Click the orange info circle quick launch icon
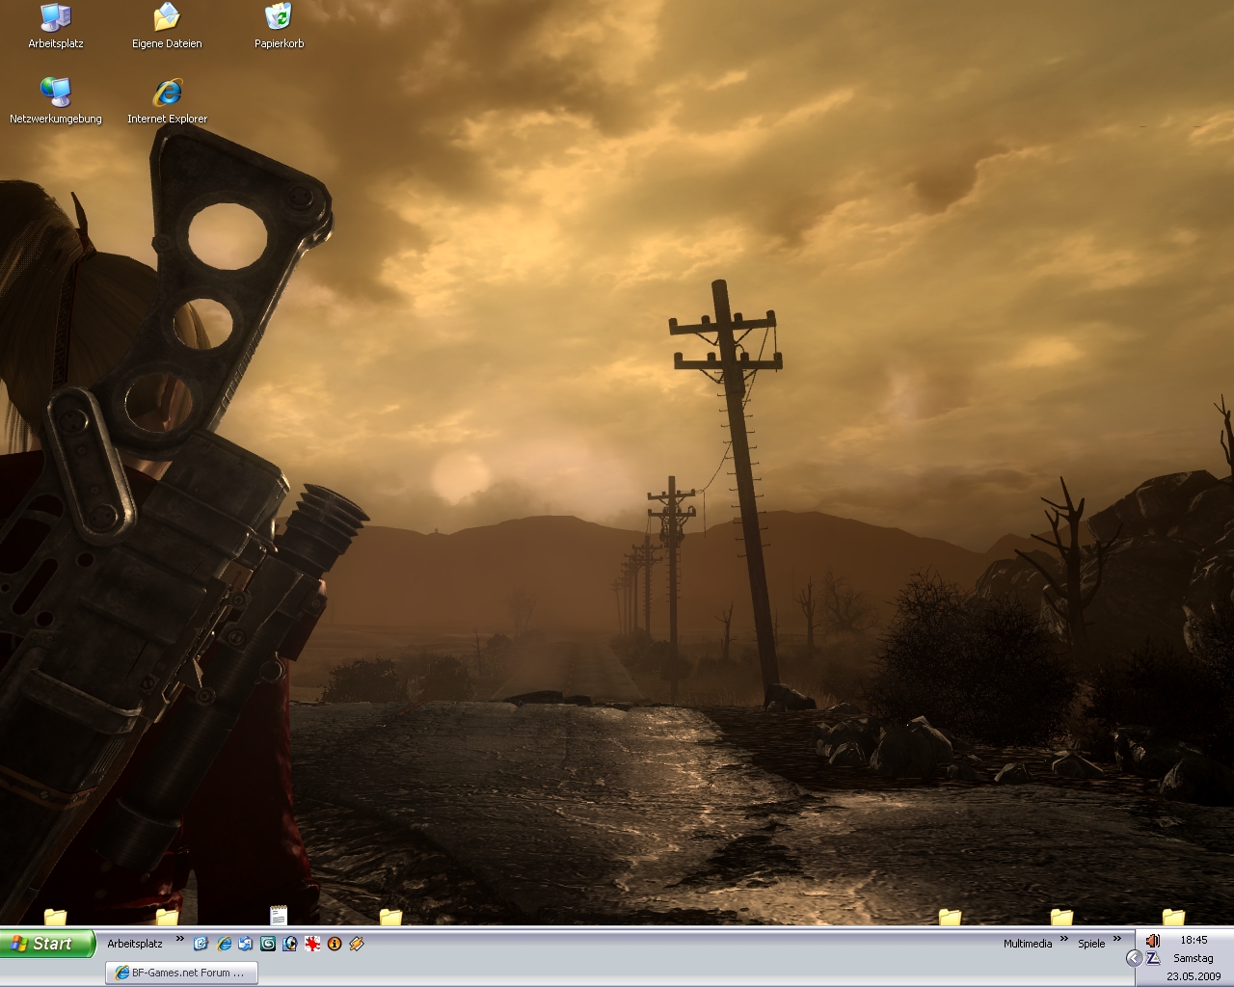 [335, 944]
